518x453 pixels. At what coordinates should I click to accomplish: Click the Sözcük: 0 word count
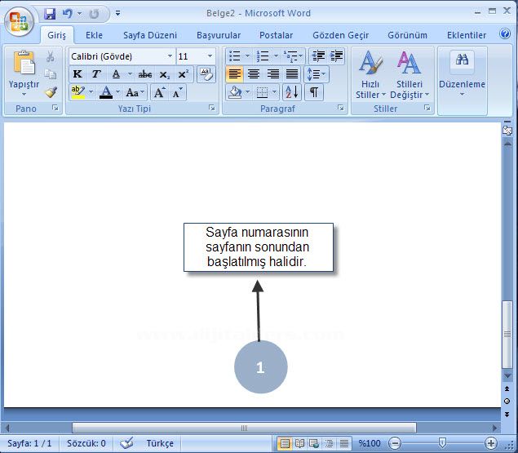pos(86,443)
